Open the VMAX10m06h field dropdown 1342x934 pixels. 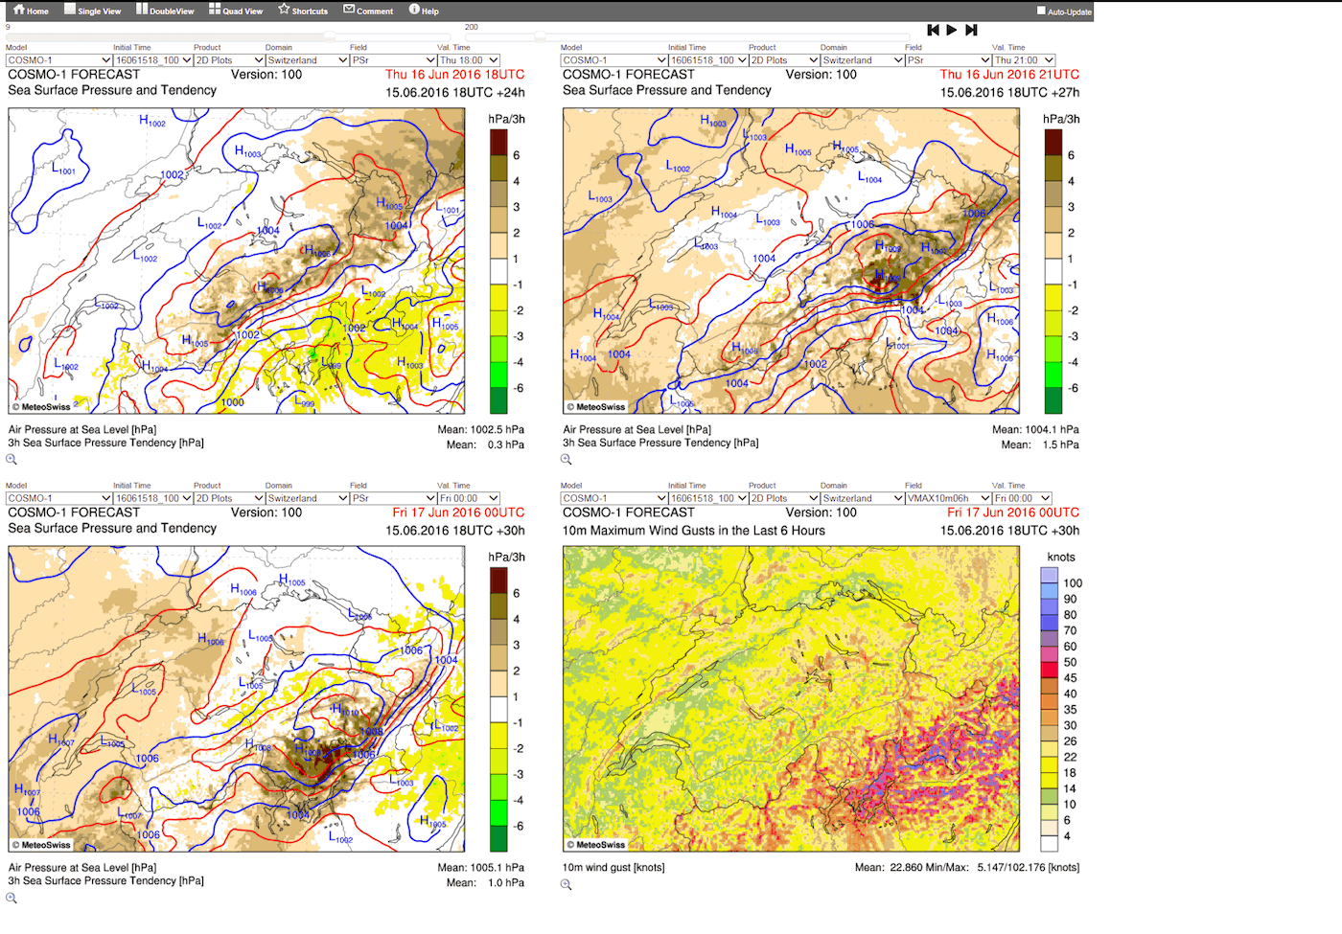pos(948,498)
